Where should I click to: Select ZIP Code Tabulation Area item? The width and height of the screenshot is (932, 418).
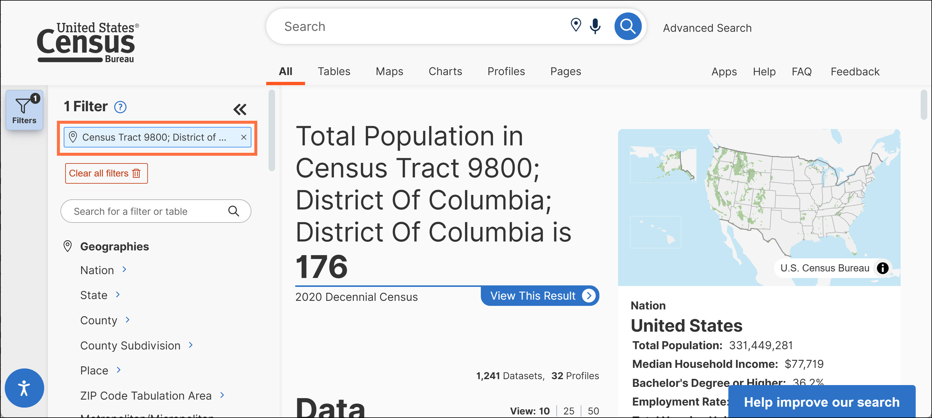146,395
